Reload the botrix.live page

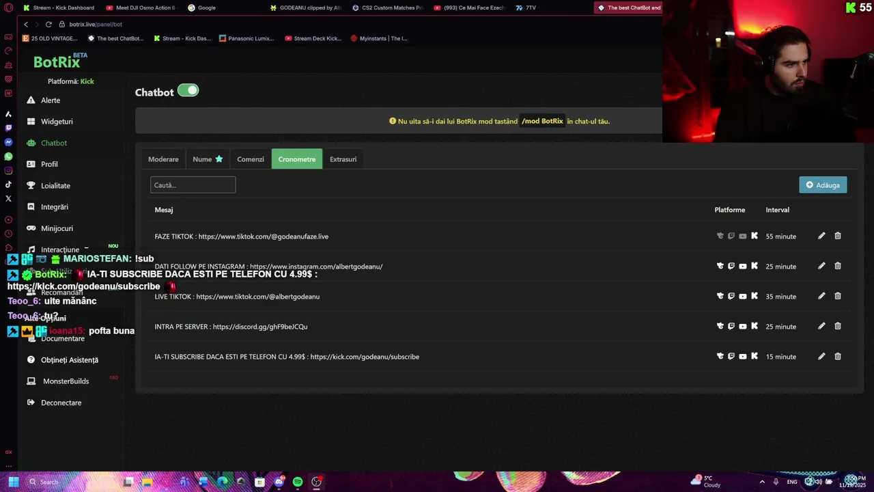pyautogui.click(x=48, y=24)
